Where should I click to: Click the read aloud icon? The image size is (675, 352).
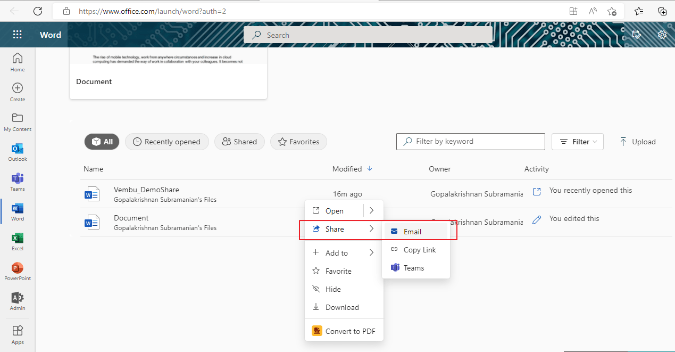[593, 11]
